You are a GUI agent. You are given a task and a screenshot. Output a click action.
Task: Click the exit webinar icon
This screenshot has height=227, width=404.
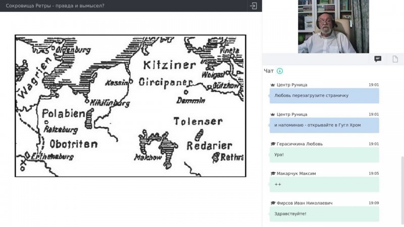[254, 6]
